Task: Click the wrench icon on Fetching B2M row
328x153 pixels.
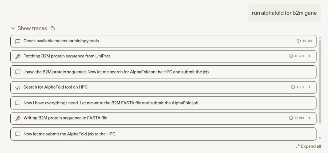Action: tap(18, 56)
